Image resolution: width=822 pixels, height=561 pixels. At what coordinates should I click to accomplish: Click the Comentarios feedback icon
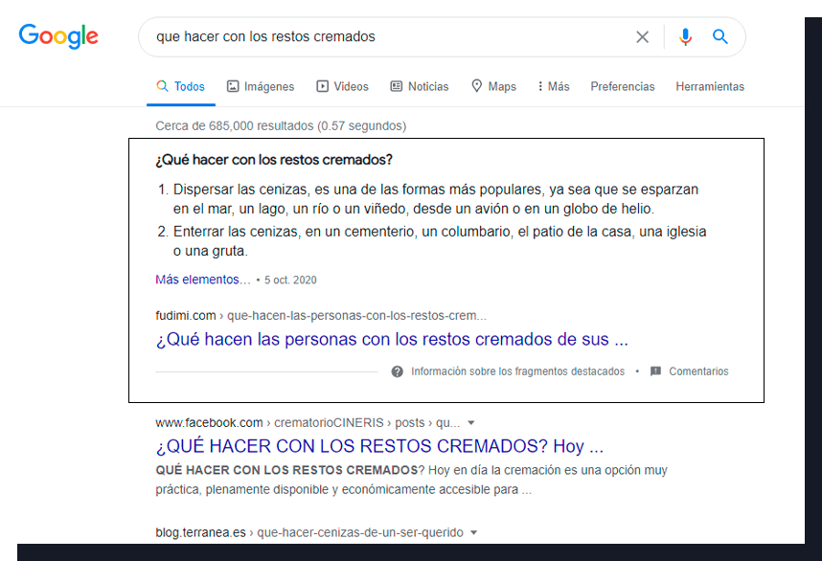[x=656, y=371]
